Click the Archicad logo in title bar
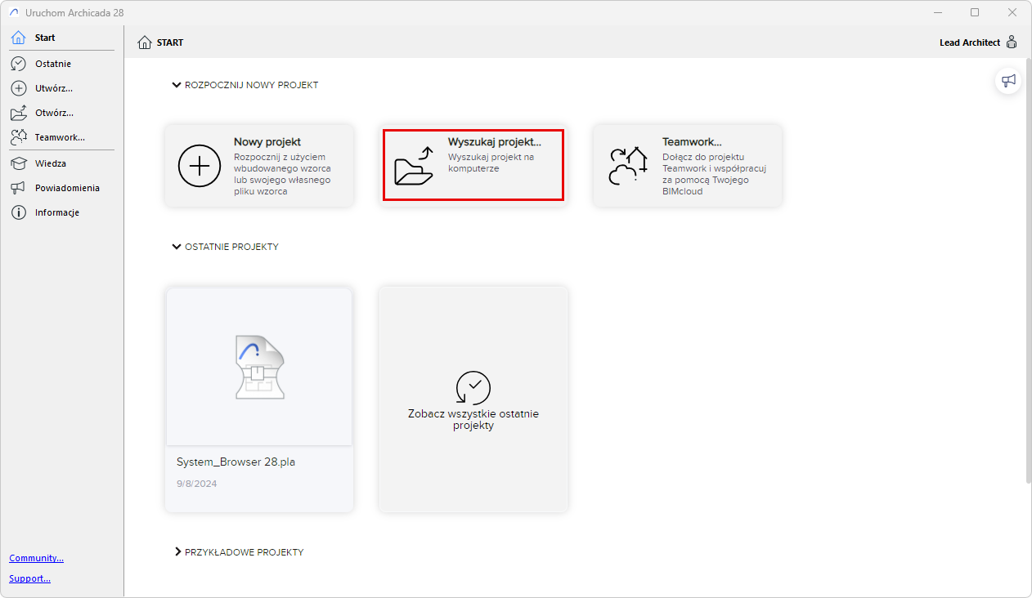This screenshot has width=1032, height=598. (13, 12)
